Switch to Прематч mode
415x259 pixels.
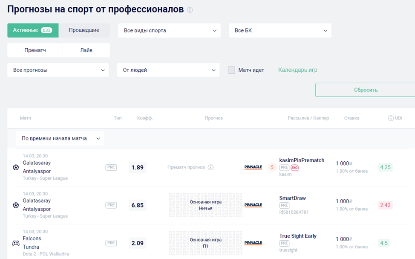tap(35, 50)
